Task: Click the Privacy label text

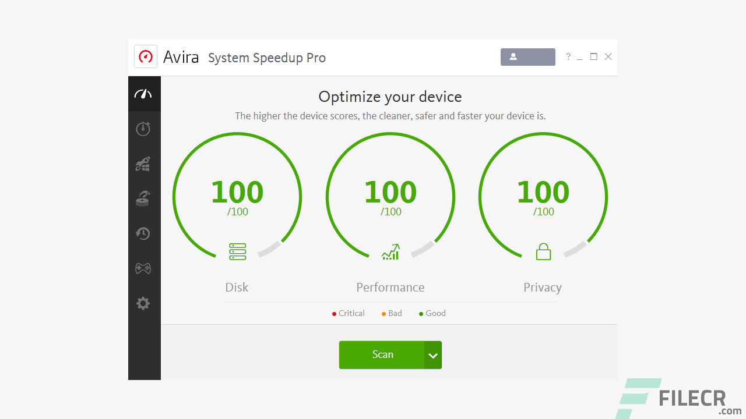Action: point(543,287)
